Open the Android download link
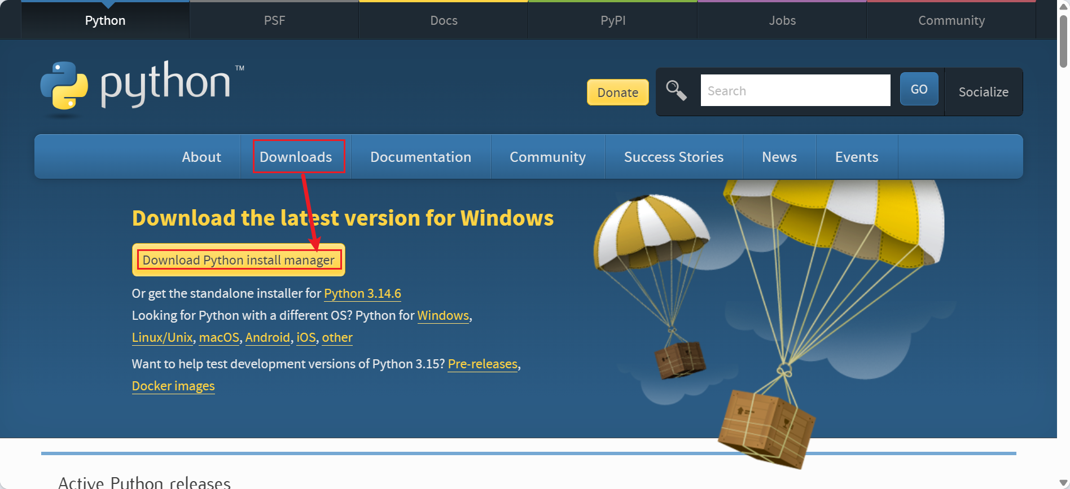 [267, 337]
